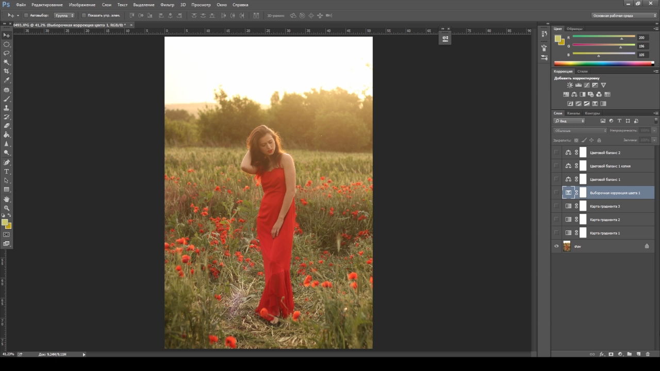Hide the Фон layer

click(556, 246)
